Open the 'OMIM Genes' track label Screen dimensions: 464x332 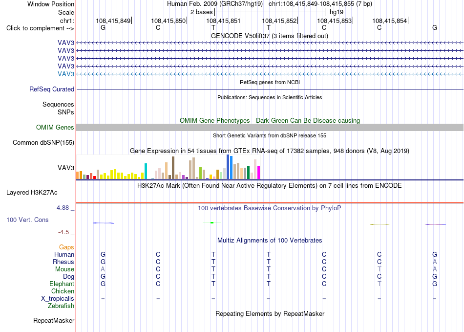pyautogui.click(x=55, y=127)
